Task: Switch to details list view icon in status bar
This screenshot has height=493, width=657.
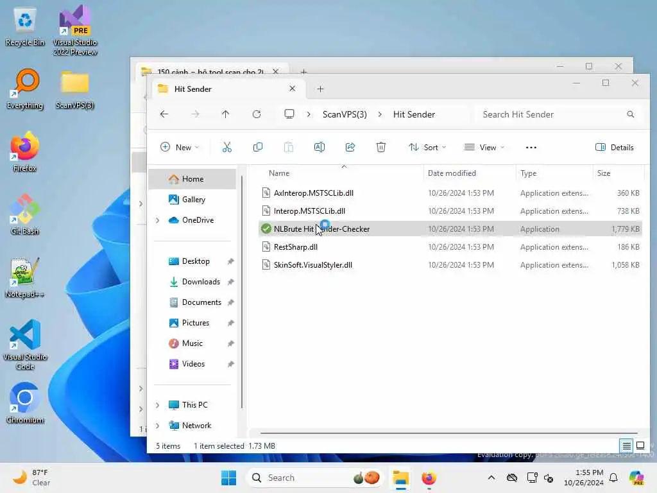Action: [626, 445]
